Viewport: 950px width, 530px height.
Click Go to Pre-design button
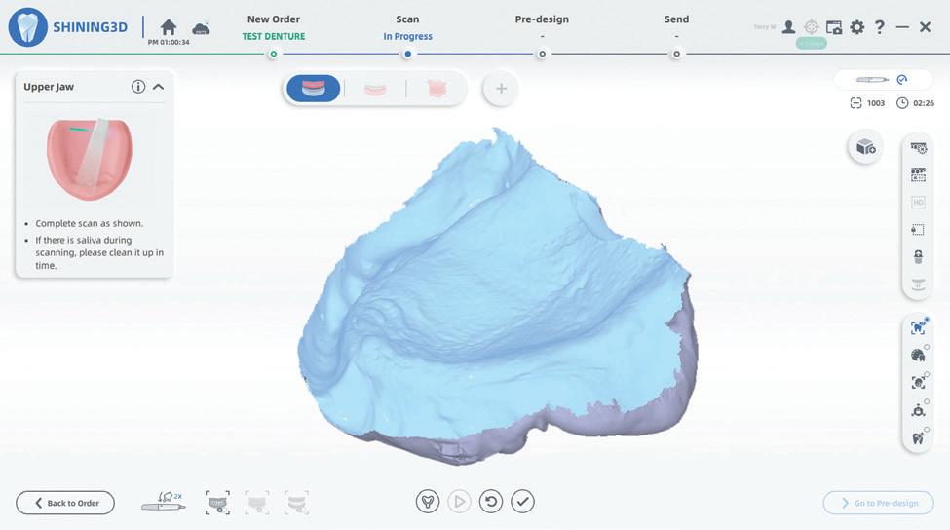(879, 503)
